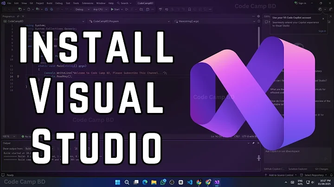Open File Explorer from the taskbar
Image resolution: width=334 pixels, height=187 pixels.
click(154, 182)
